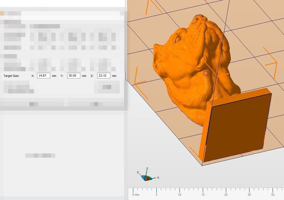Click the "z" axis label on the gizmo

coord(147,168)
